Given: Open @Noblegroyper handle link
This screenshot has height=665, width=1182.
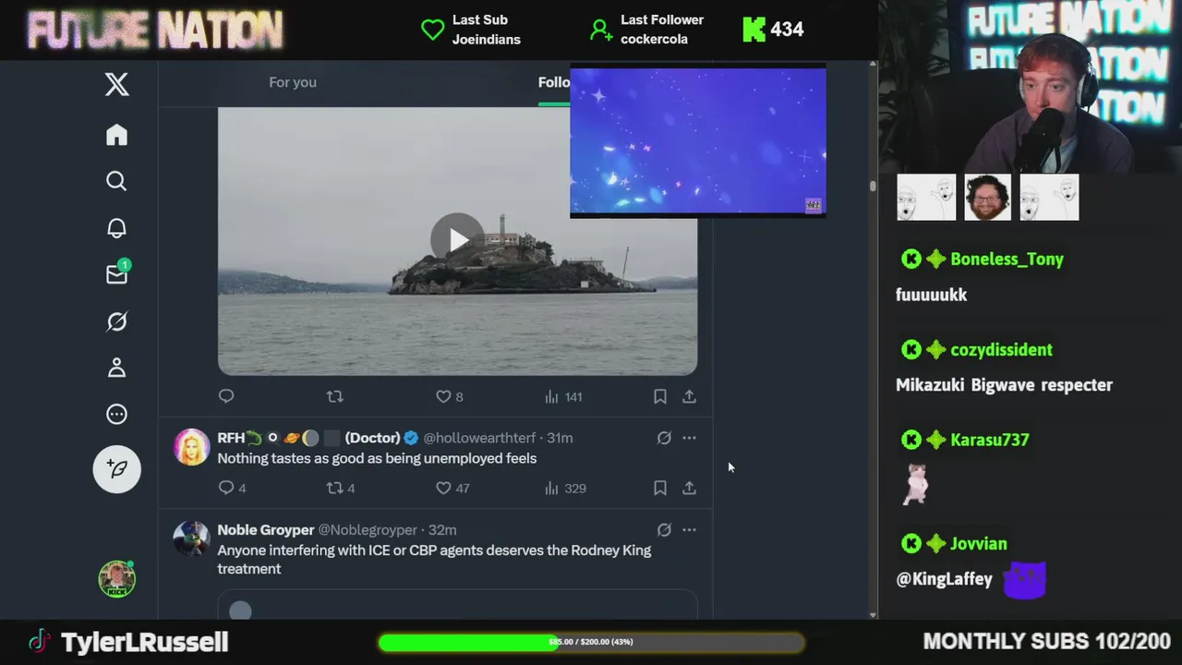Looking at the screenshot, I should [368, 530].
